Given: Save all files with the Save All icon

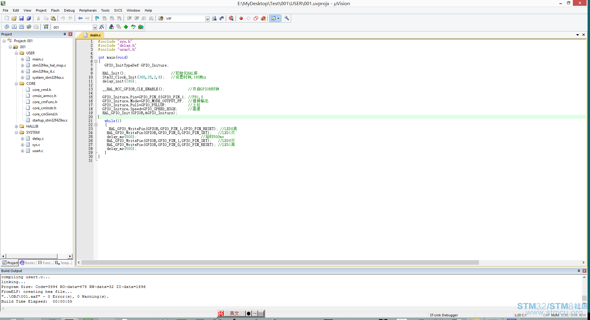Looking at the screenshot, I should [x=29, y=18].
